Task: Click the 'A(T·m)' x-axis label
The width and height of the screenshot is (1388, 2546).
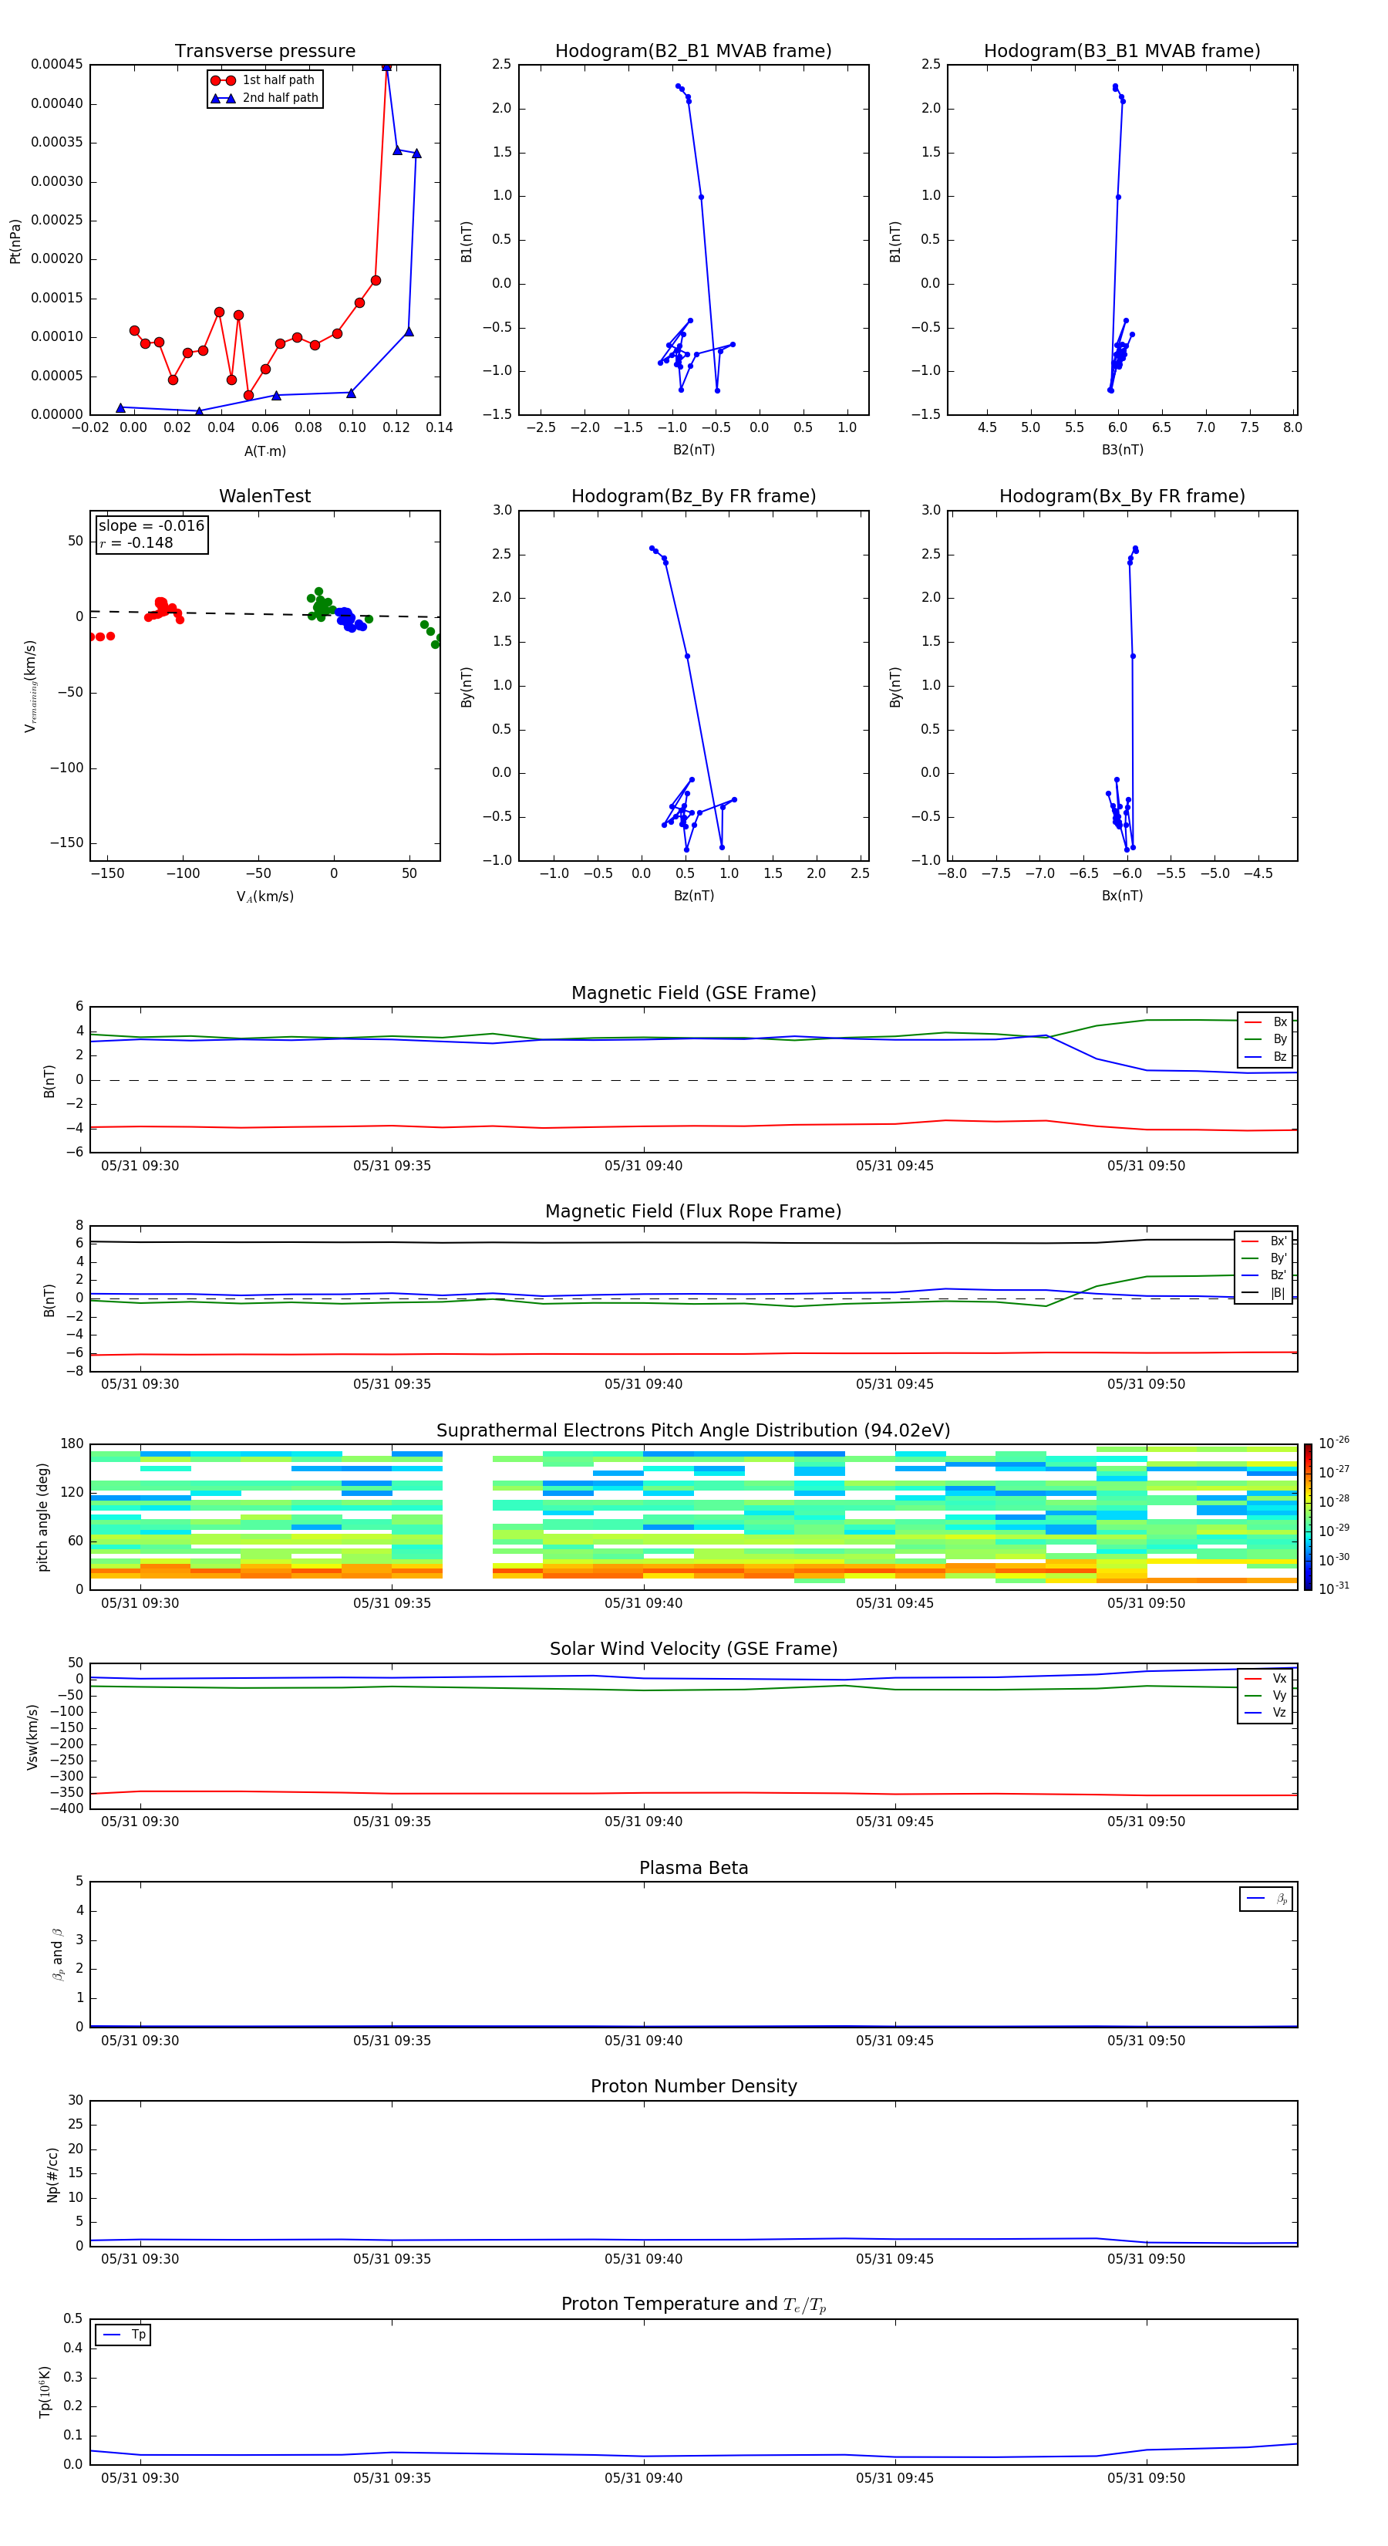Action: pos(264,451)
